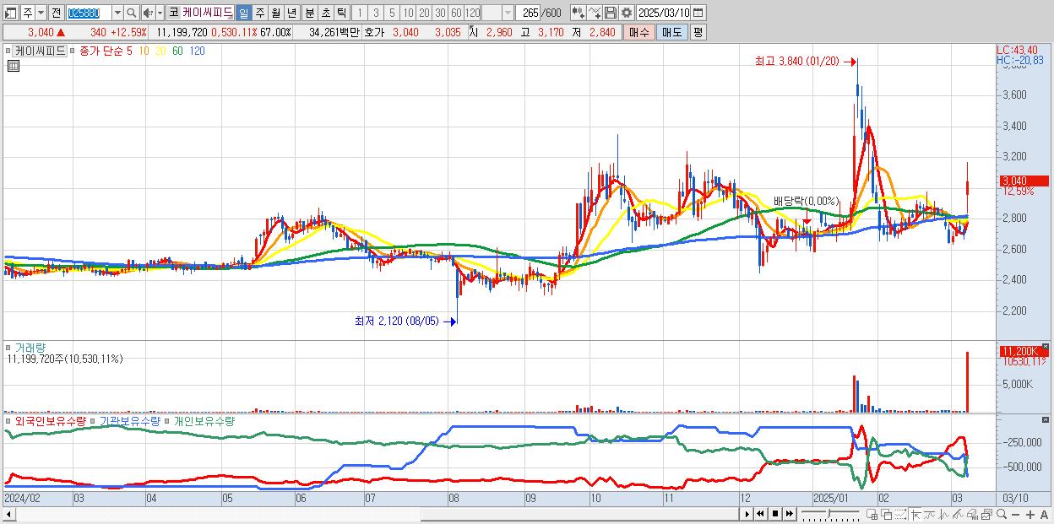Click the volume panel corner icon at right
The width and height of the screenshot is (1054, 524).
coord(1045,347)
